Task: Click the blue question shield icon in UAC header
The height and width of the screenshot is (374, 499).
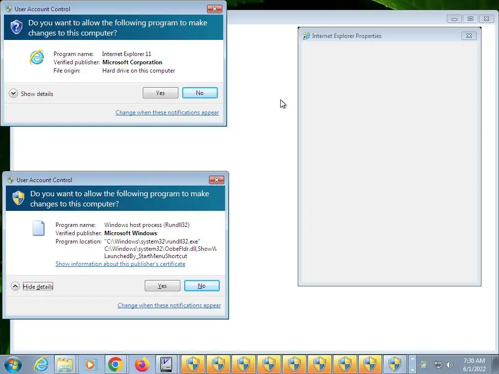Action: 16,27
